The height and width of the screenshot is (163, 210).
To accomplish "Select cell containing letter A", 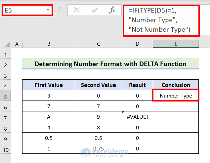I will (x=49, y=118).
